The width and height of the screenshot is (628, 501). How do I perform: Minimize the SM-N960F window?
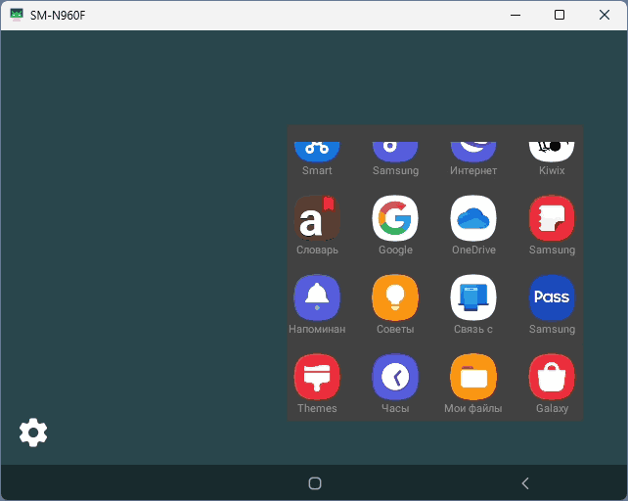click(516, 15)
